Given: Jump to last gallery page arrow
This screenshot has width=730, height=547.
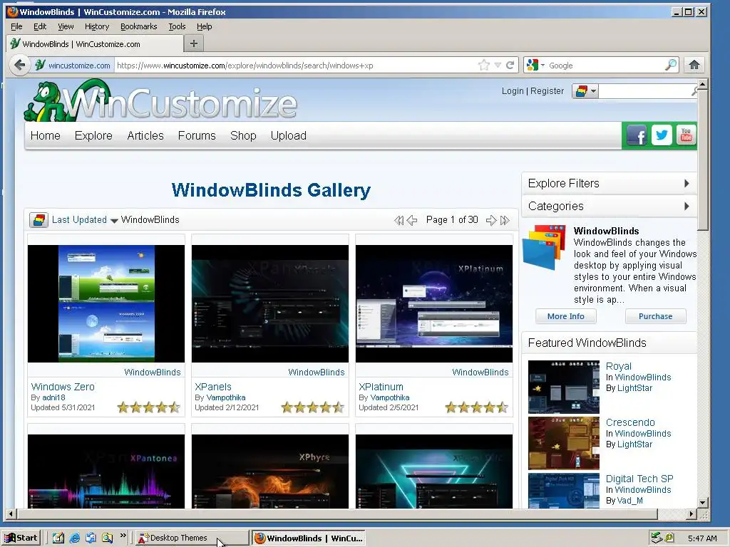Looking at the screenshot, I should tap(505, 220).
